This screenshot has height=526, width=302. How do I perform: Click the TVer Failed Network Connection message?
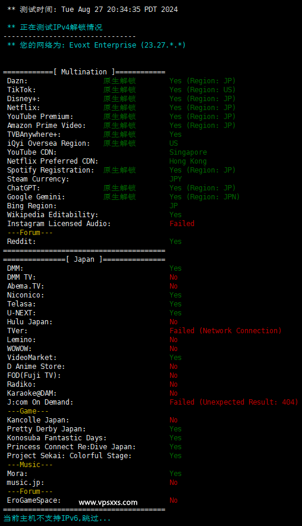tap(225, 331)
